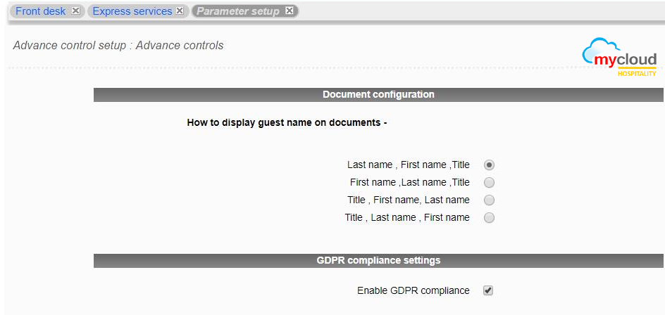Click the 'Title , Last name , First name' label text
The image size is (665, 315).
point(406,217)
